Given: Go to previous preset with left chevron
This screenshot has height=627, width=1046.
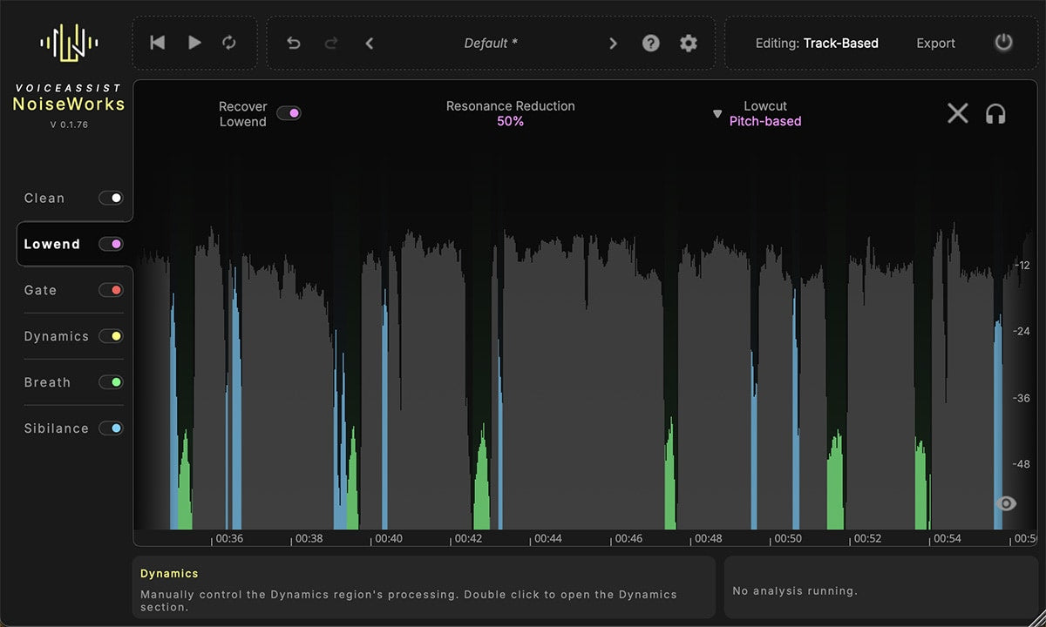Looking at the screenshot, I should pos(370,43).
